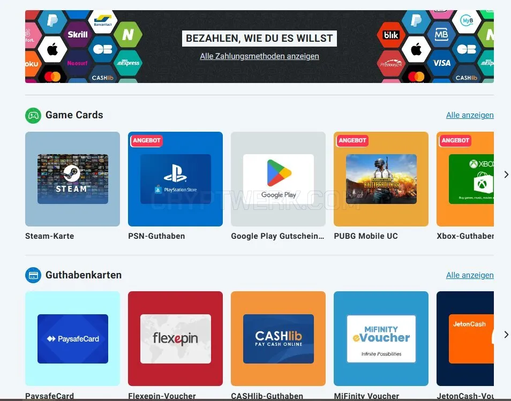Open the Steam card thumbnail
Viewport: 511px width, 401px height.
(72, 179)
